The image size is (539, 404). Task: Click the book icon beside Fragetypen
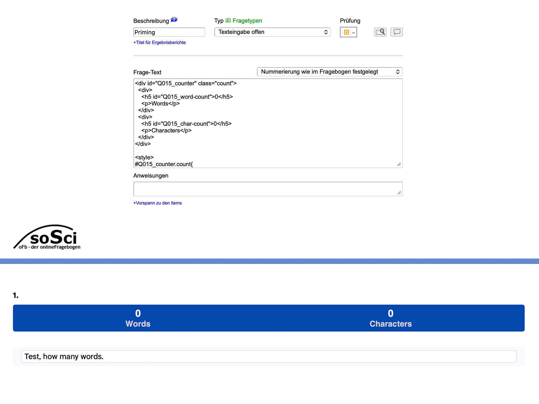point(228,21)
